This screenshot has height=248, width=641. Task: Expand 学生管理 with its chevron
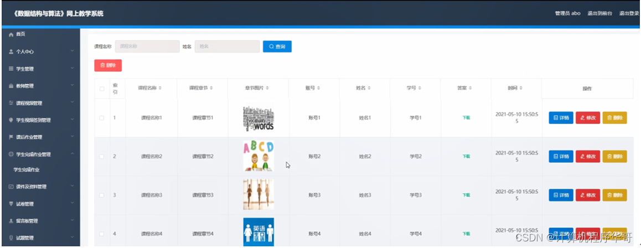coord(73,68)
